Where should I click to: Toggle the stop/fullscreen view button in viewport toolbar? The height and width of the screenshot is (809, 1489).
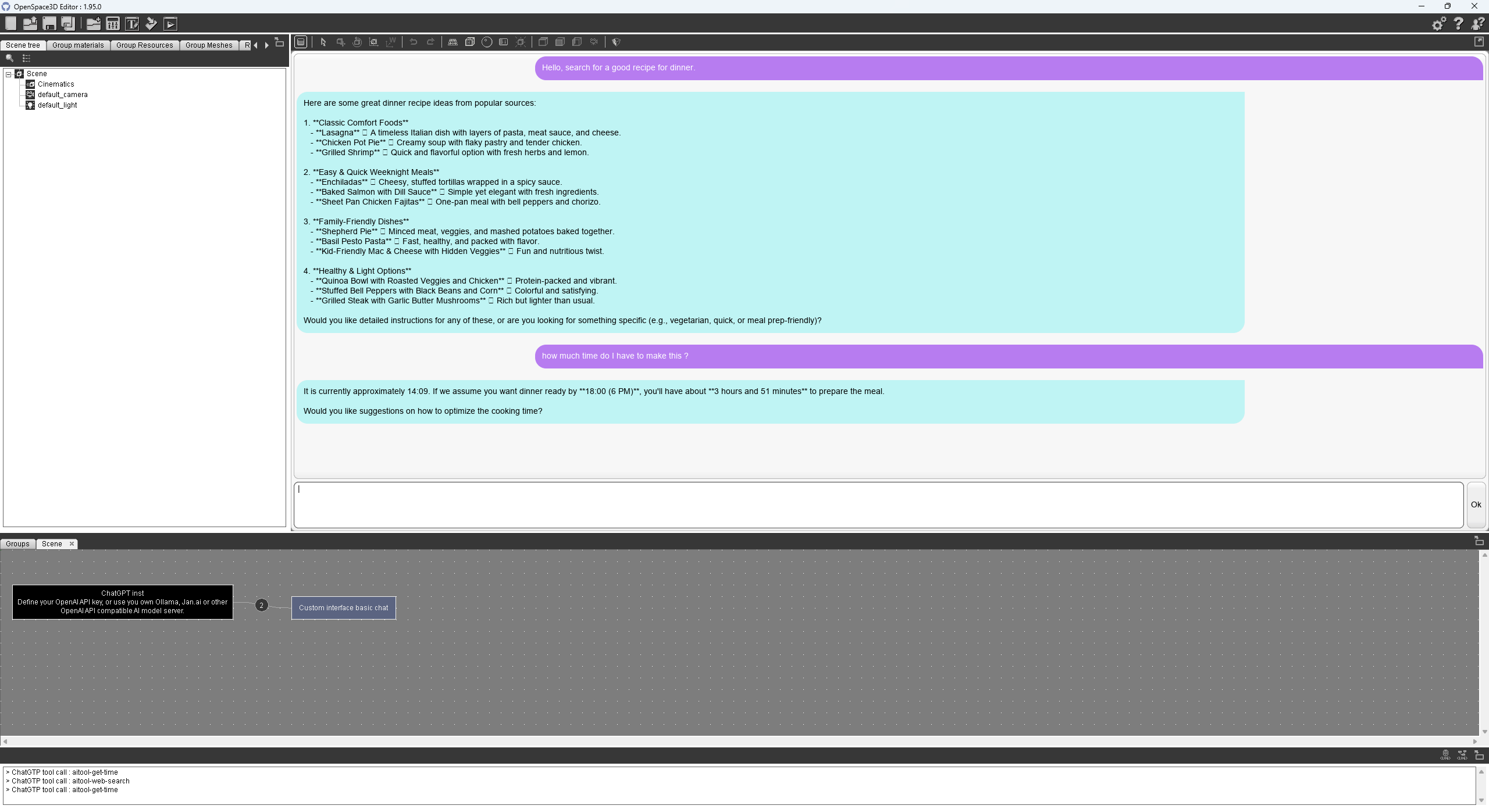coord(301,42)
